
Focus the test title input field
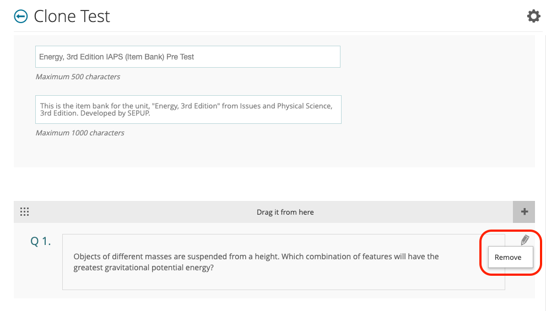(x=187, y=57)
